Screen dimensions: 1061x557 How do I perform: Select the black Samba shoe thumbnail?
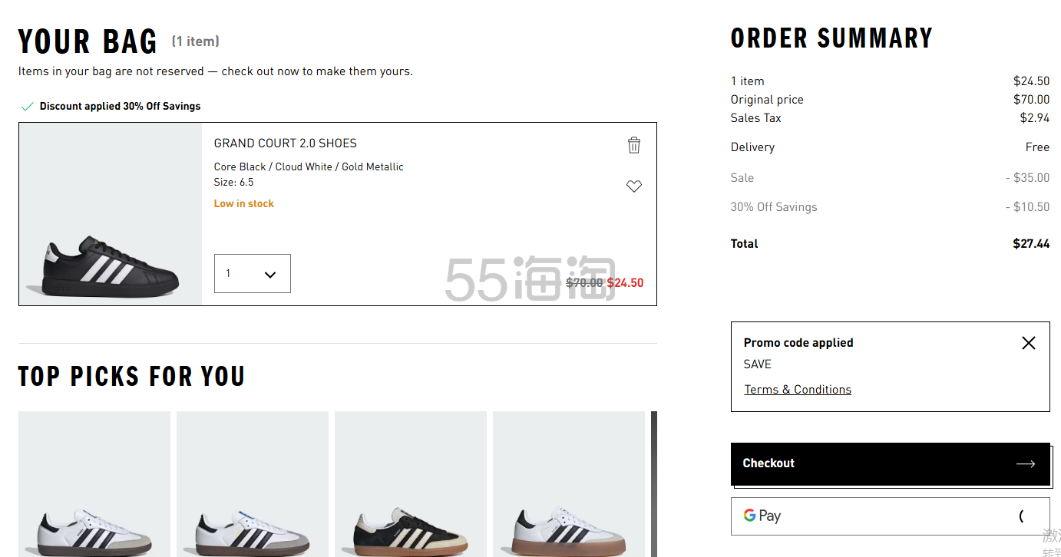pos(411,484)
